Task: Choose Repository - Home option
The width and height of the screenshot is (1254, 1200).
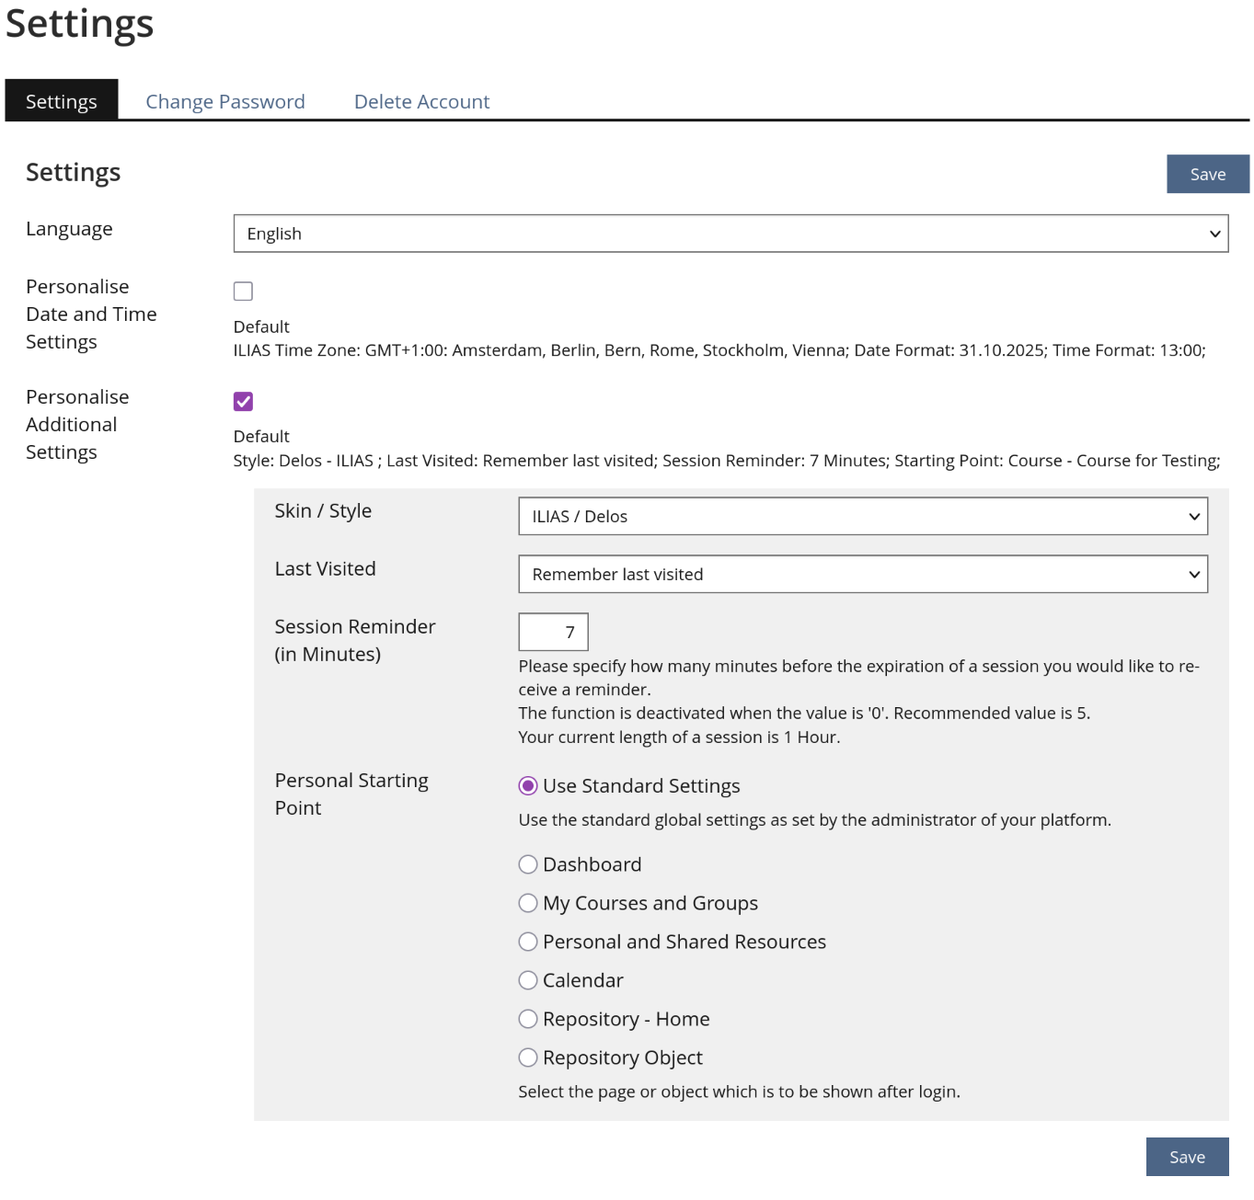Action: pyautogui.click(x=528, y=1019)
